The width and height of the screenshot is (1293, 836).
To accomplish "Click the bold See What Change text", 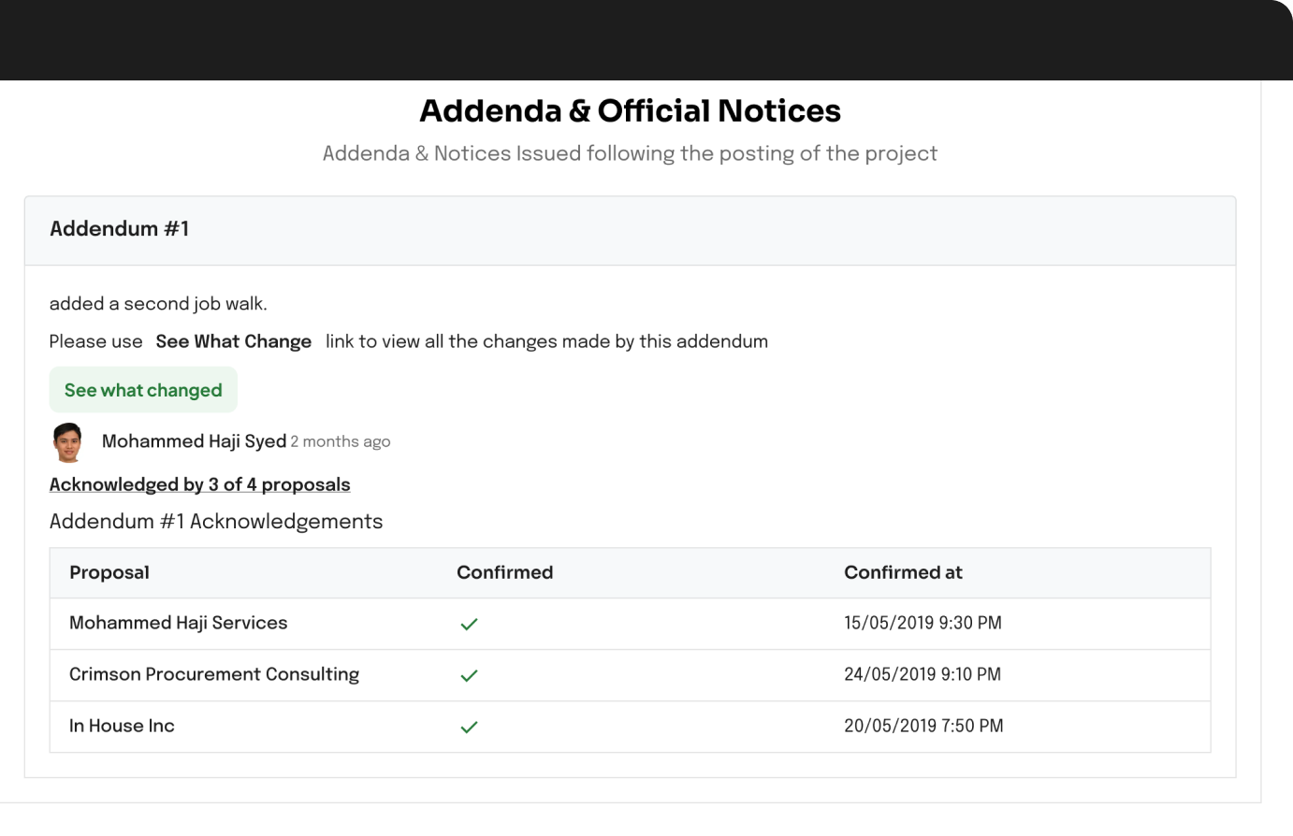I will (x=234, y=341).
